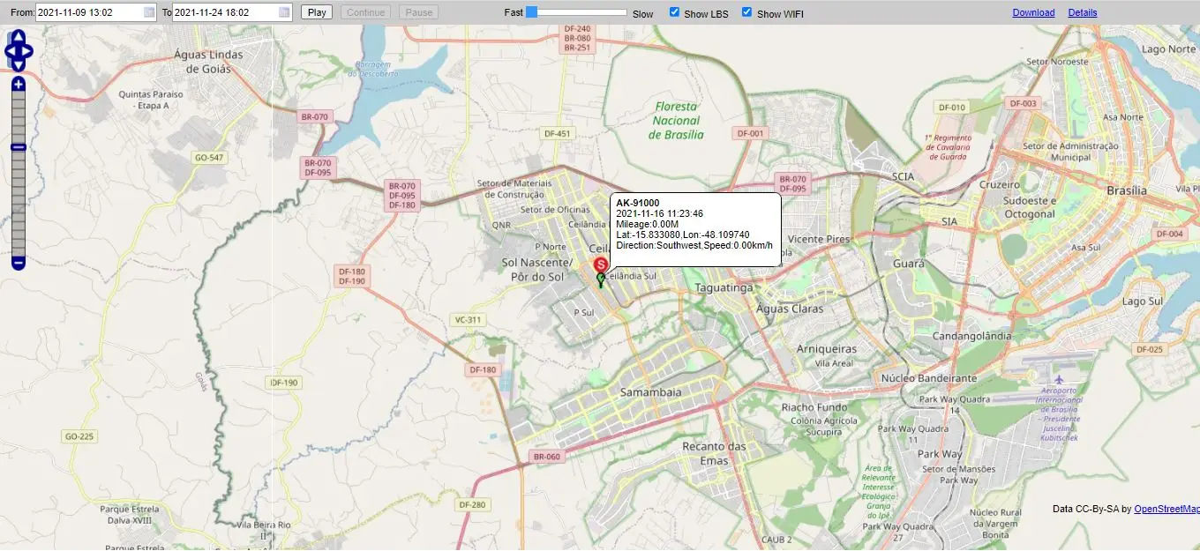Uncheck the Show WIFI checkbox
This screenshot has width=1200, height=551.
pyautogui.click(x=747, y=12)
